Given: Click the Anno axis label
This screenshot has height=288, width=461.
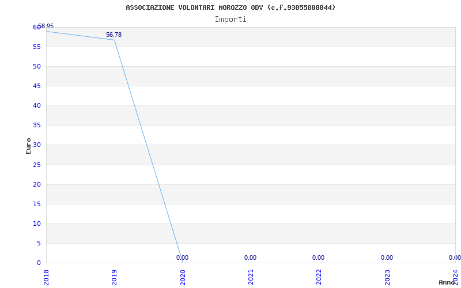Looking at the screenshot, I should coord(447,282).
